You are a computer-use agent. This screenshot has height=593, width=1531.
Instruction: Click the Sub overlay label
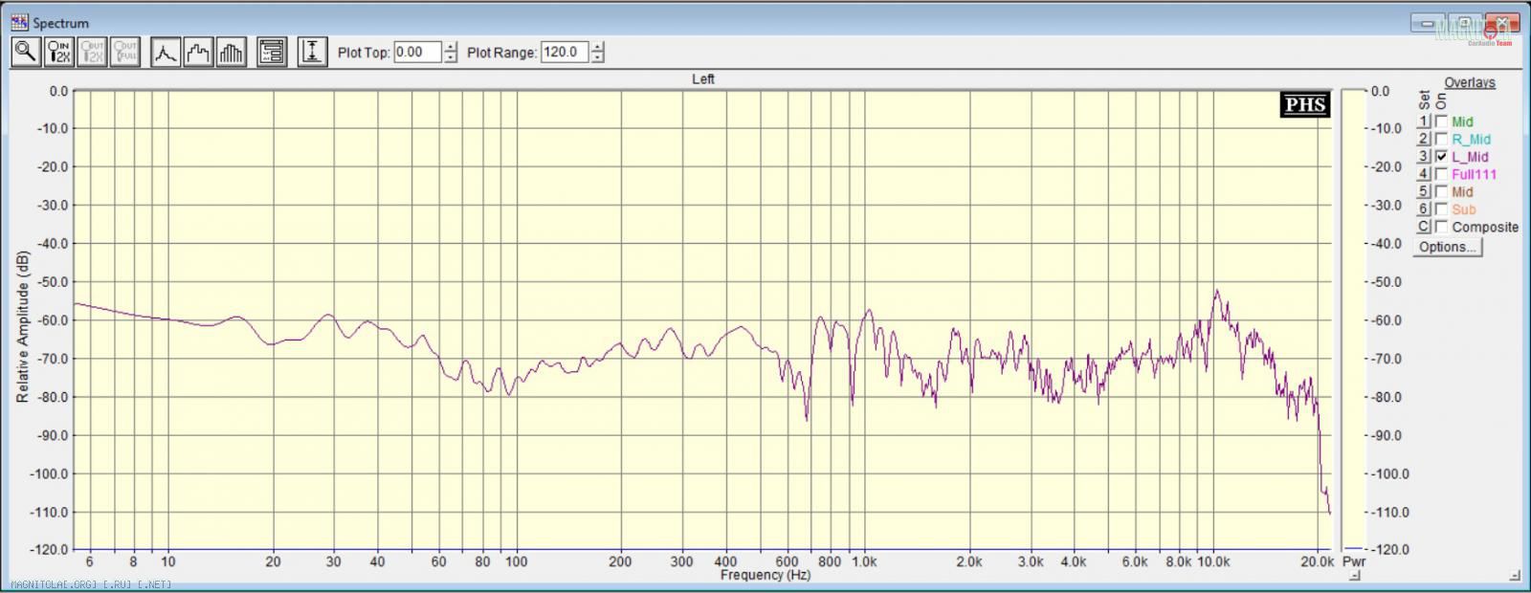[1463, 209]
